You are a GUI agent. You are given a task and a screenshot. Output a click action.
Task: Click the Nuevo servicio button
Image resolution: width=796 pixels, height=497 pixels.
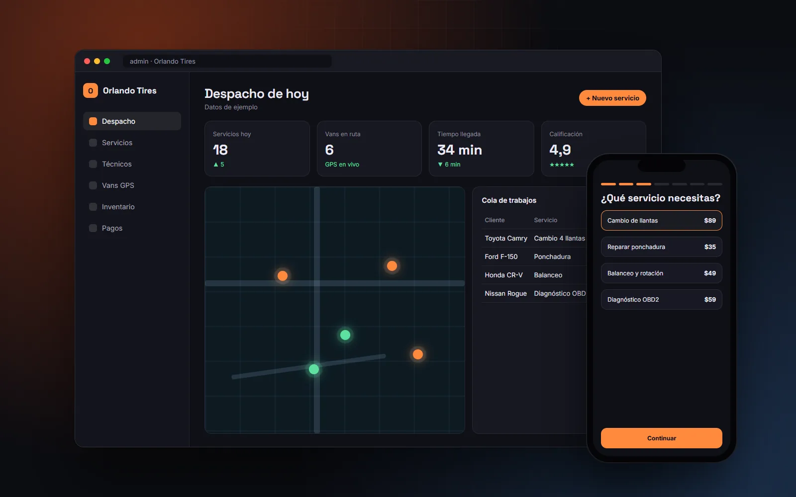(612, 98)
